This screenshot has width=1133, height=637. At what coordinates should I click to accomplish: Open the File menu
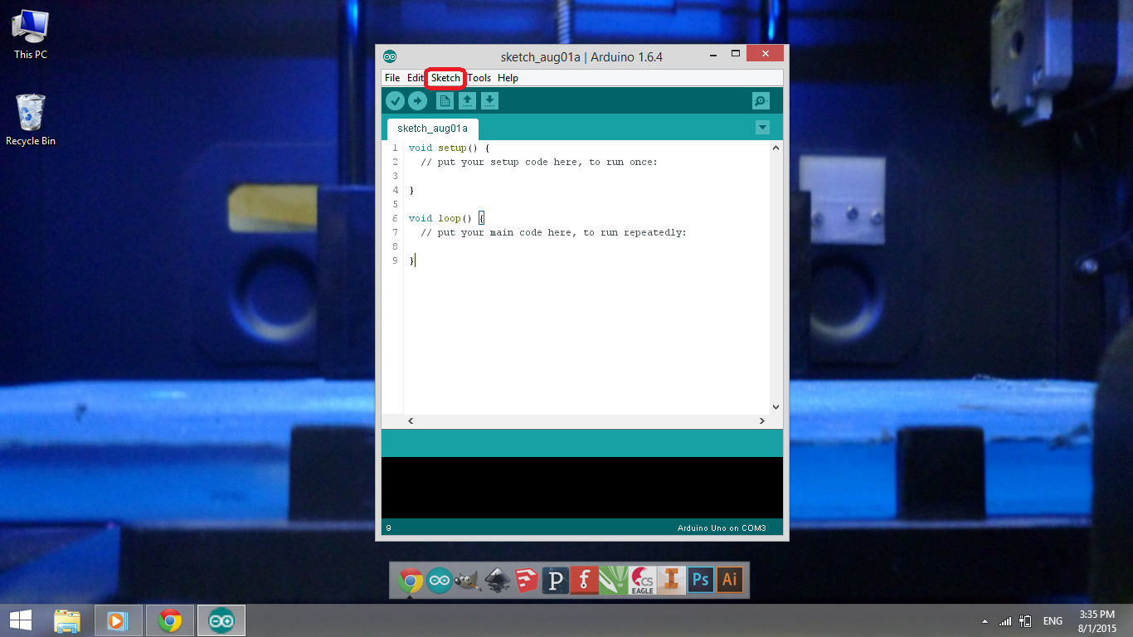391,77
